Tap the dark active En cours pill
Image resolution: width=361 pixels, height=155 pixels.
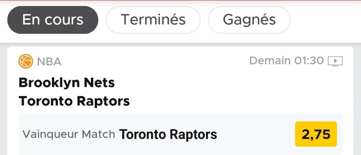53,20
